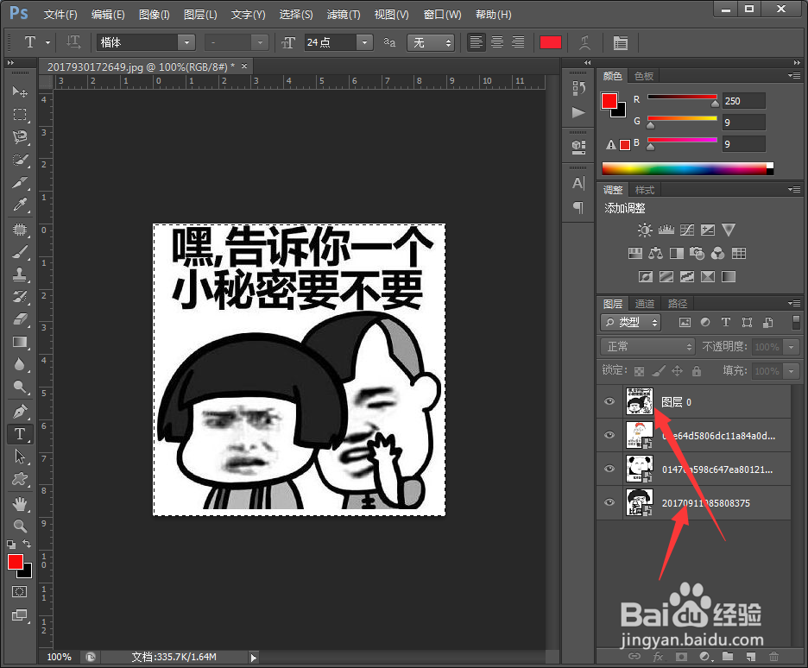Image resolution: width=808 pixels, height=668 pixels.
Task: Select the 图层 0 layer thumbnail
Action: pos(639,401)
